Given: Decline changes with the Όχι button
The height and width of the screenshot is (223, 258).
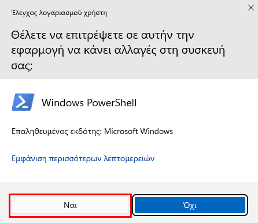Looking at the screenshot, I should point(190,205).
